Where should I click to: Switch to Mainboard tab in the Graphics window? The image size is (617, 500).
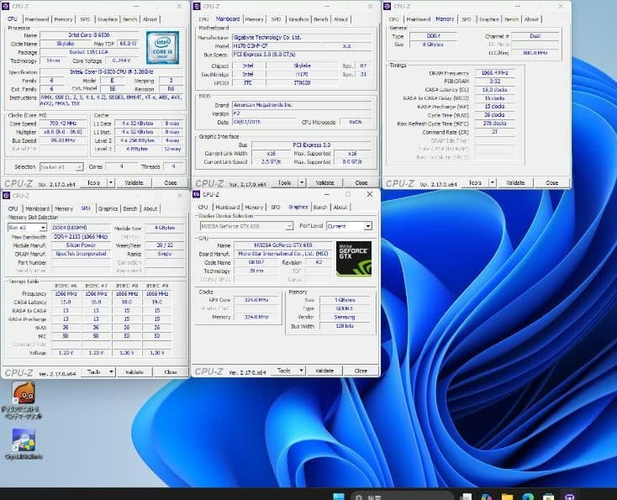tap(228, 208)
